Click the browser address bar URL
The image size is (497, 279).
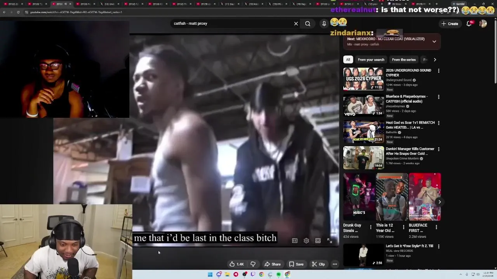click(x=76, y=12)
